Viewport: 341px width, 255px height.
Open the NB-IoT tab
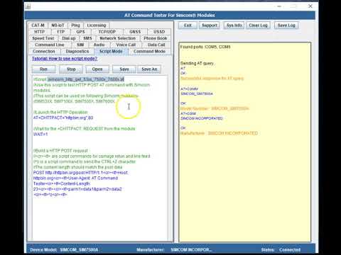click(58, 25)
